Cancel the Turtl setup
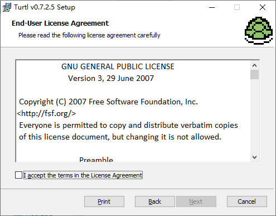 point(246,201)
